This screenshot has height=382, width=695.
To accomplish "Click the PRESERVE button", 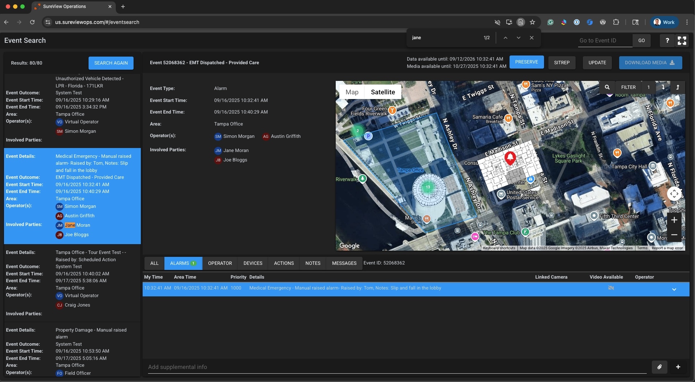I will point(526,62).
